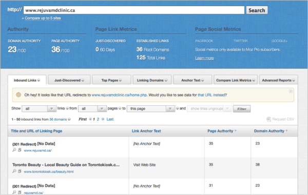Open the Anchor Text tab
Screen dimensions: 308x195
[192, 80]
